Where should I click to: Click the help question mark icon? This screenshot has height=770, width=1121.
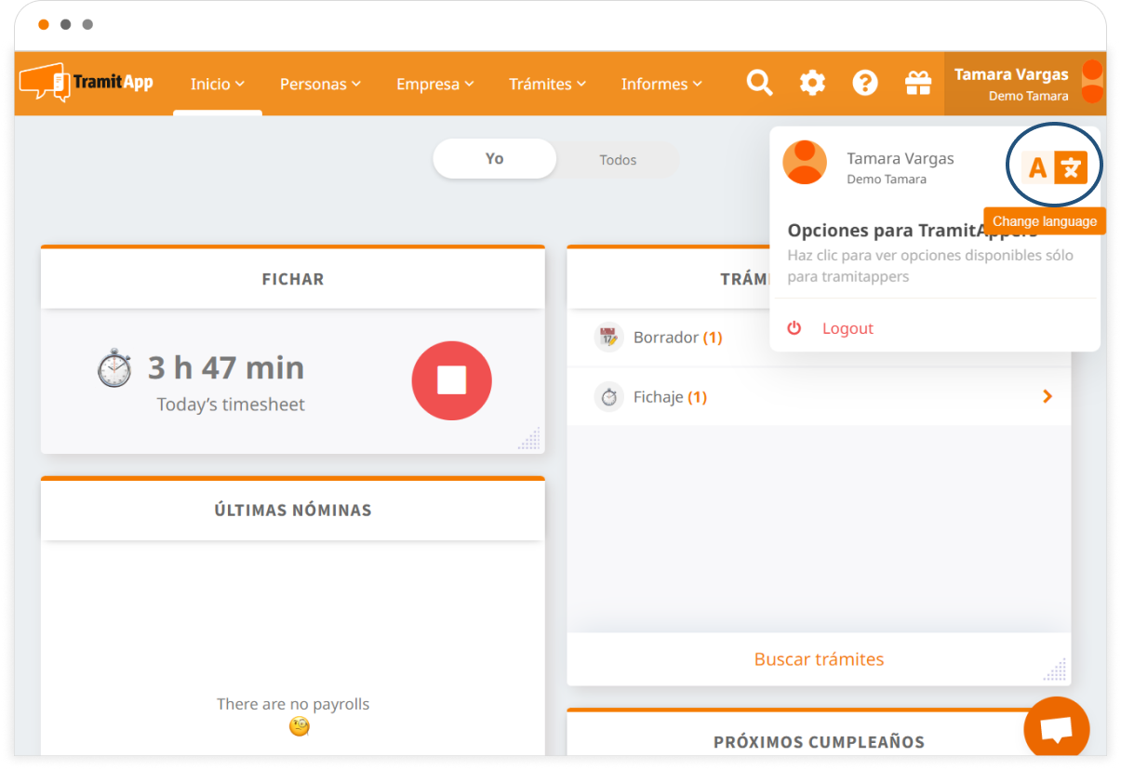click(865, 84)
